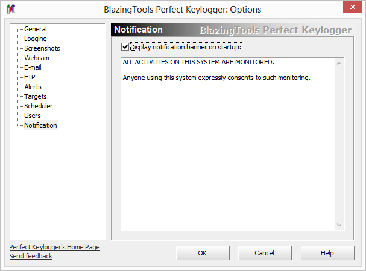Select the Notification tree item
This screenshot has height=271, width=366.
[40, 125]
